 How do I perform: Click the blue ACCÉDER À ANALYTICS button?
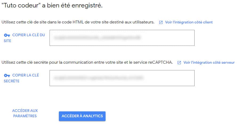point(82,116)
